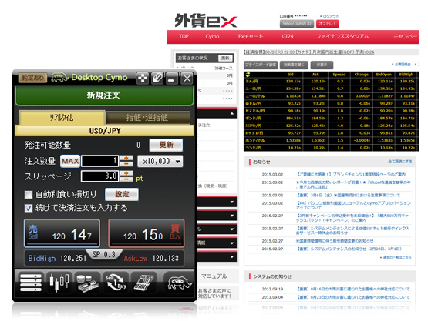Switch to the 指値・逆指値 tab
Image resolution: width=428 pixels, height=328 pixels.
147,118
